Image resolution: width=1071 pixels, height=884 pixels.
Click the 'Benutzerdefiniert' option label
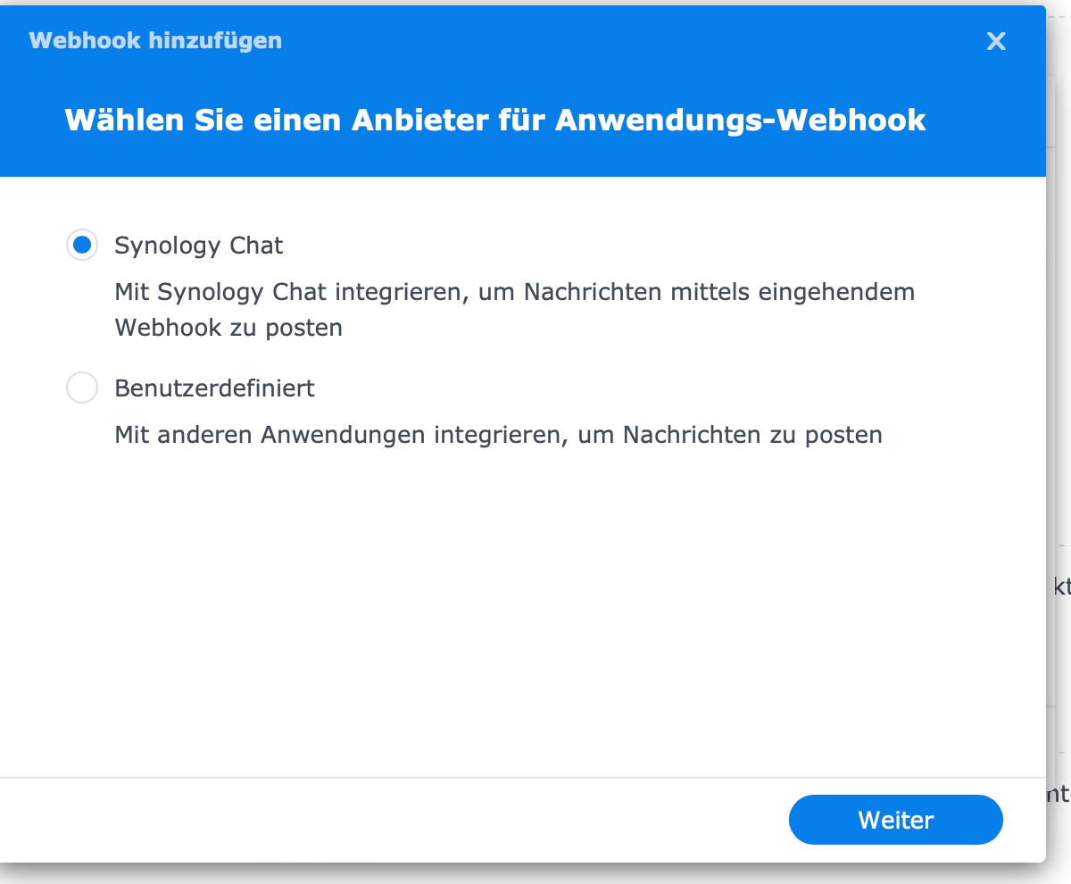click(215, 388)
